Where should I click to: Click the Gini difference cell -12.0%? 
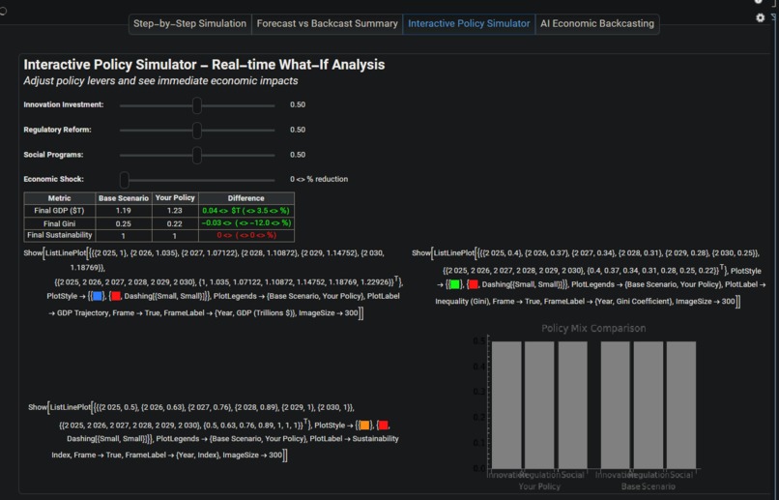[x=246, y=223]
